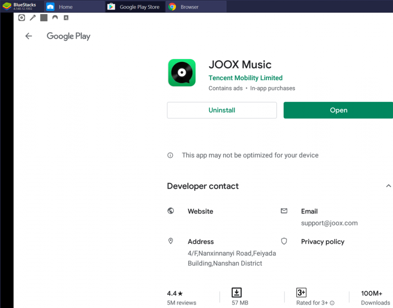The width and height of the screenshot is (393, 308).
Task: Collapse the Developer contact section
Action: click(x=388, y=186)
